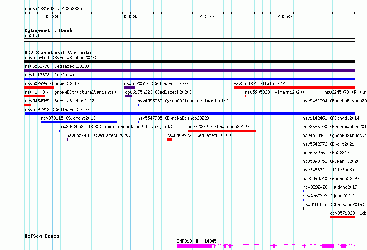367x250 pixels.
Task: Click the purple bar under nsv6570567
Action: click(x=129, y=88)
